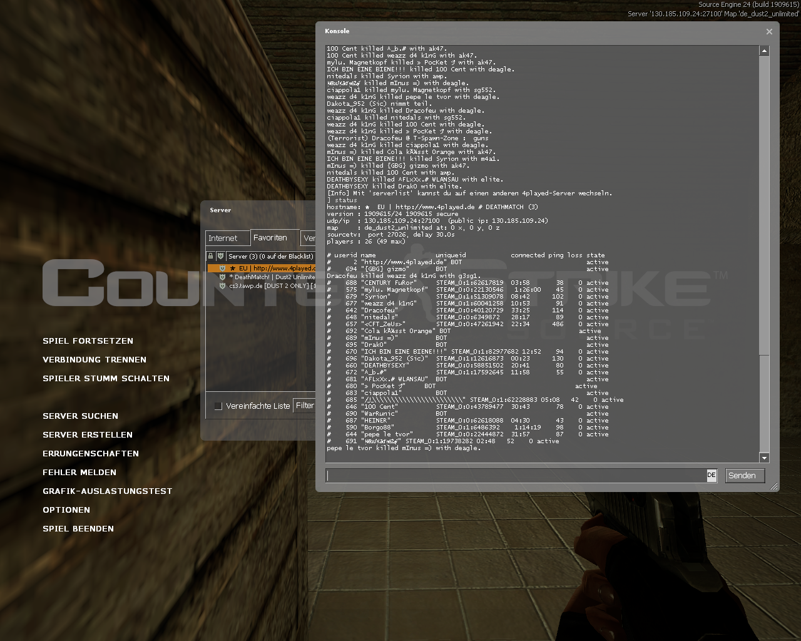Click the DEATHBYSEXY player status row
The width and height of the screenshot is (801, 641).
(x=467, y=366)
